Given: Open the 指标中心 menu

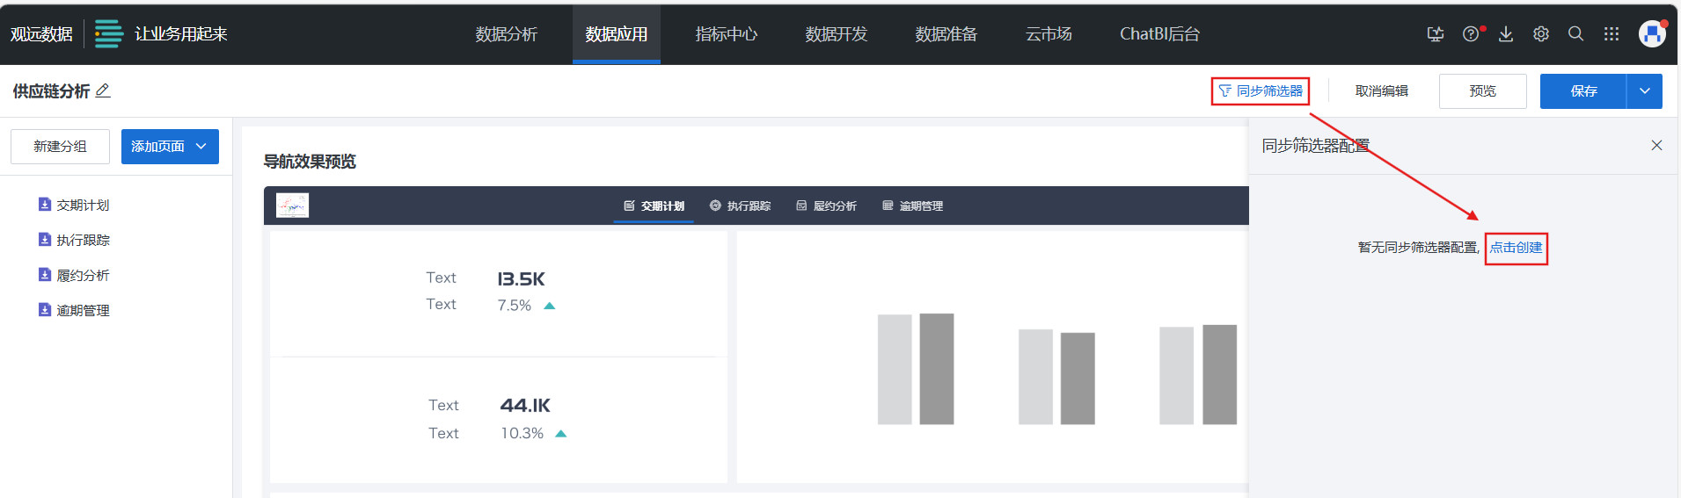Looking at the screenshot, I should pos(726,34).
